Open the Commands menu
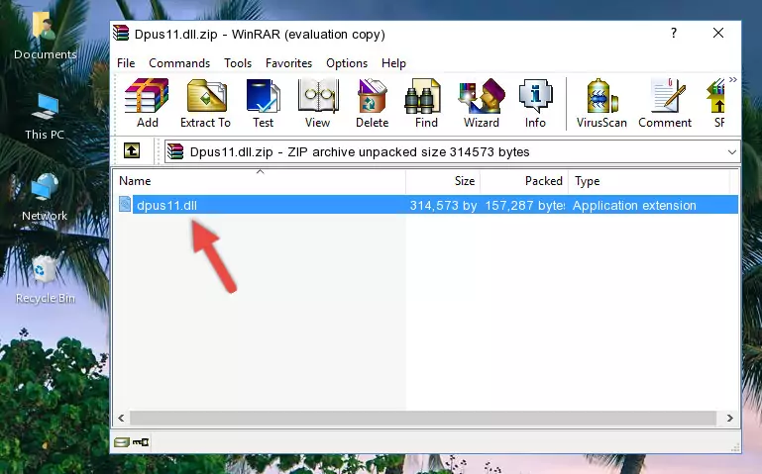The height and width of the screenshot is (474, 762). [179, 63]
